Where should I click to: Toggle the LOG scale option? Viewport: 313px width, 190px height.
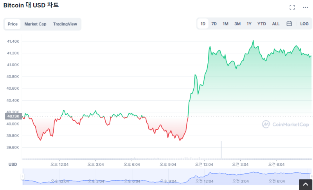point(304,24)
